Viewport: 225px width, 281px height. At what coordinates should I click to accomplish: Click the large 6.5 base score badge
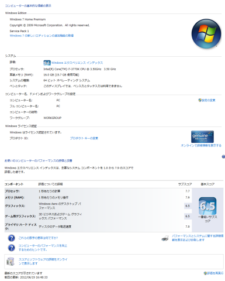pyautogui.click(x=207, y=206)
